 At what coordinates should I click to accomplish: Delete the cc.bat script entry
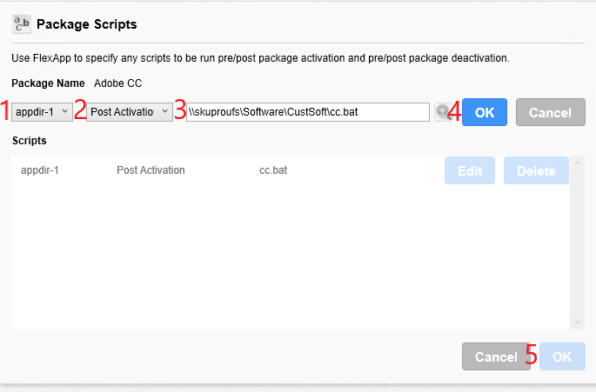pyautogui.click(x=536, y=170)
